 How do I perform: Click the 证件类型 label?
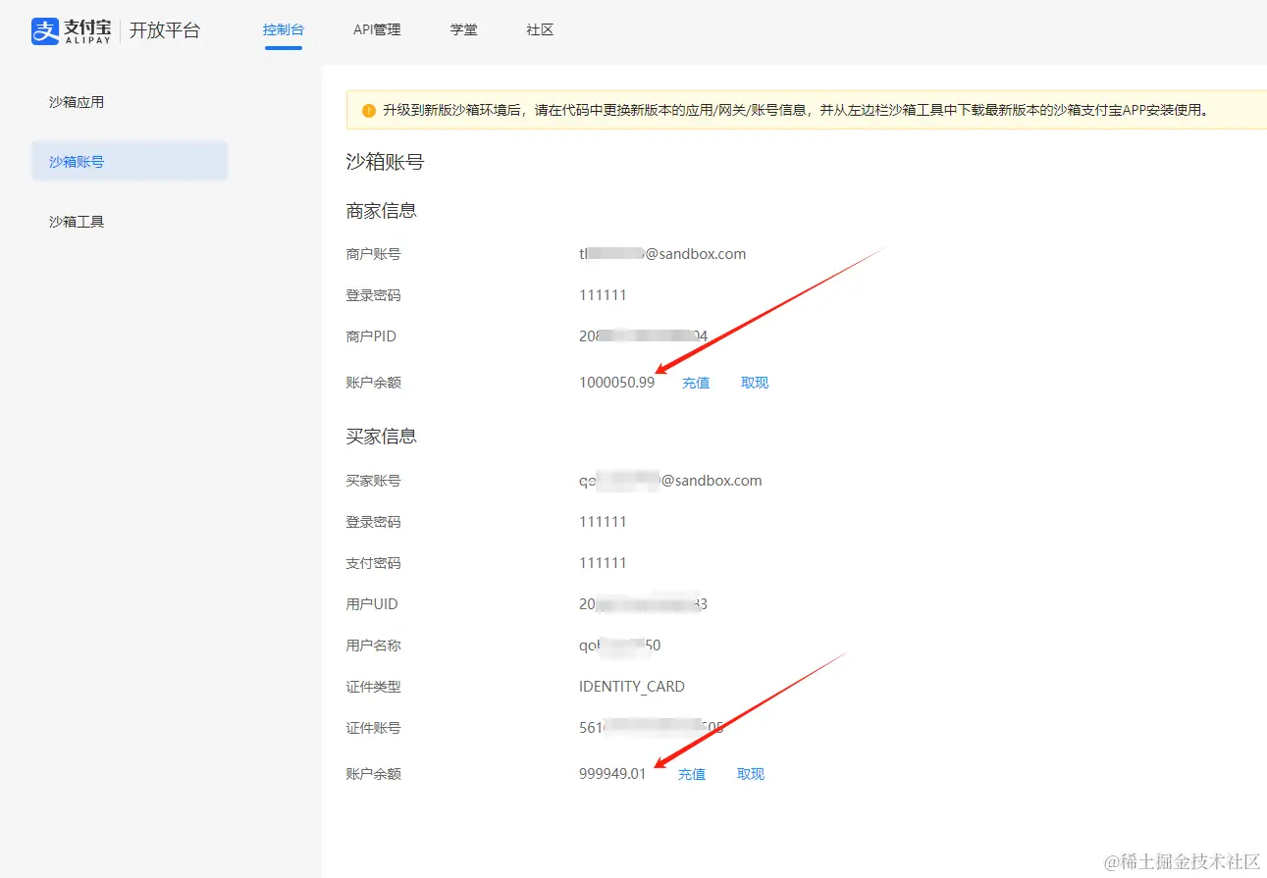[373, 687]
